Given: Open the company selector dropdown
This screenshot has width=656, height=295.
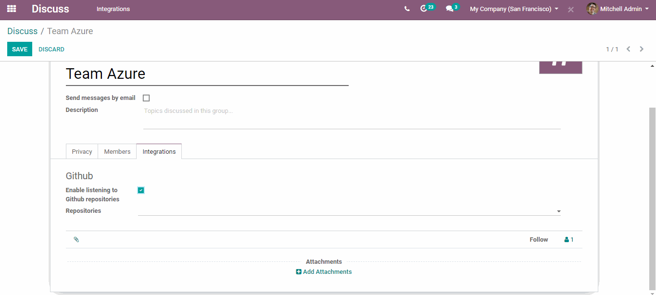Looking at the screenshot, I should [514, 9].
